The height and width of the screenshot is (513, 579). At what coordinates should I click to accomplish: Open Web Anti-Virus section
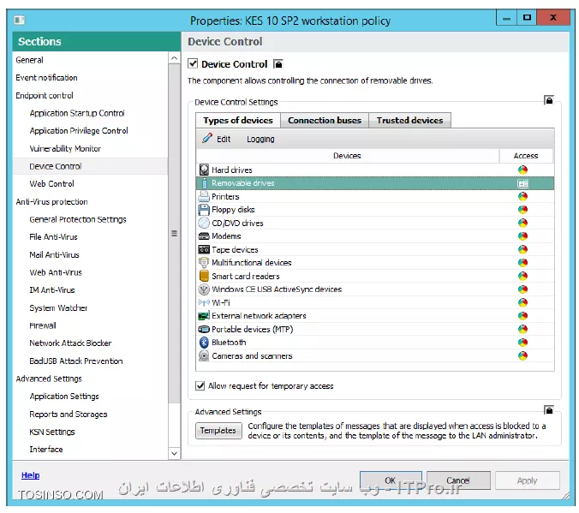[x=56, y=272]
